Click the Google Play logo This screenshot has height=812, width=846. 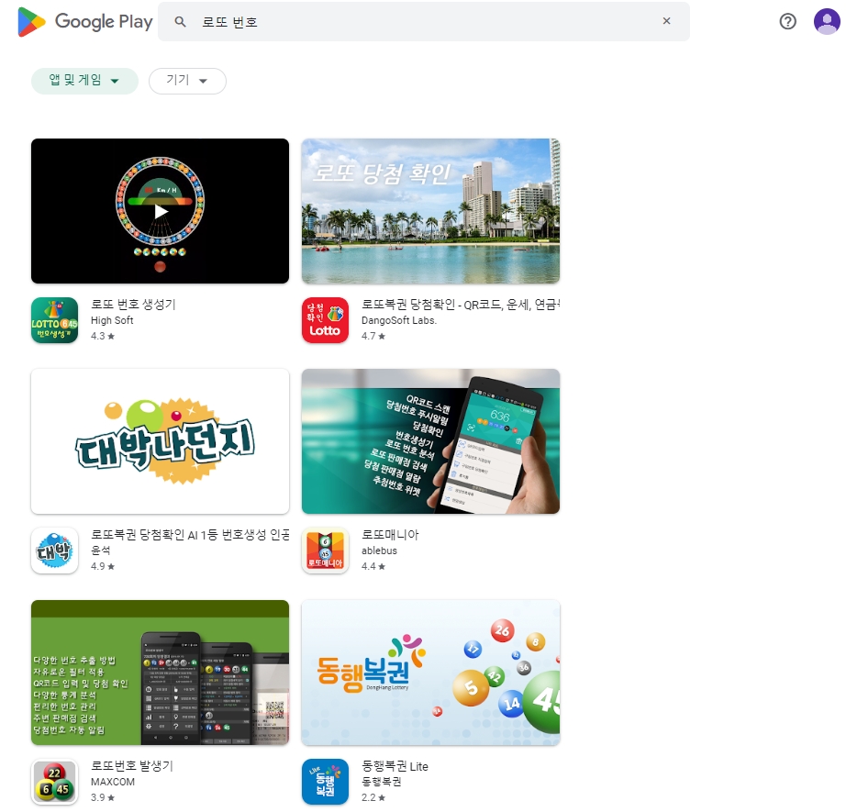point(84,22)
